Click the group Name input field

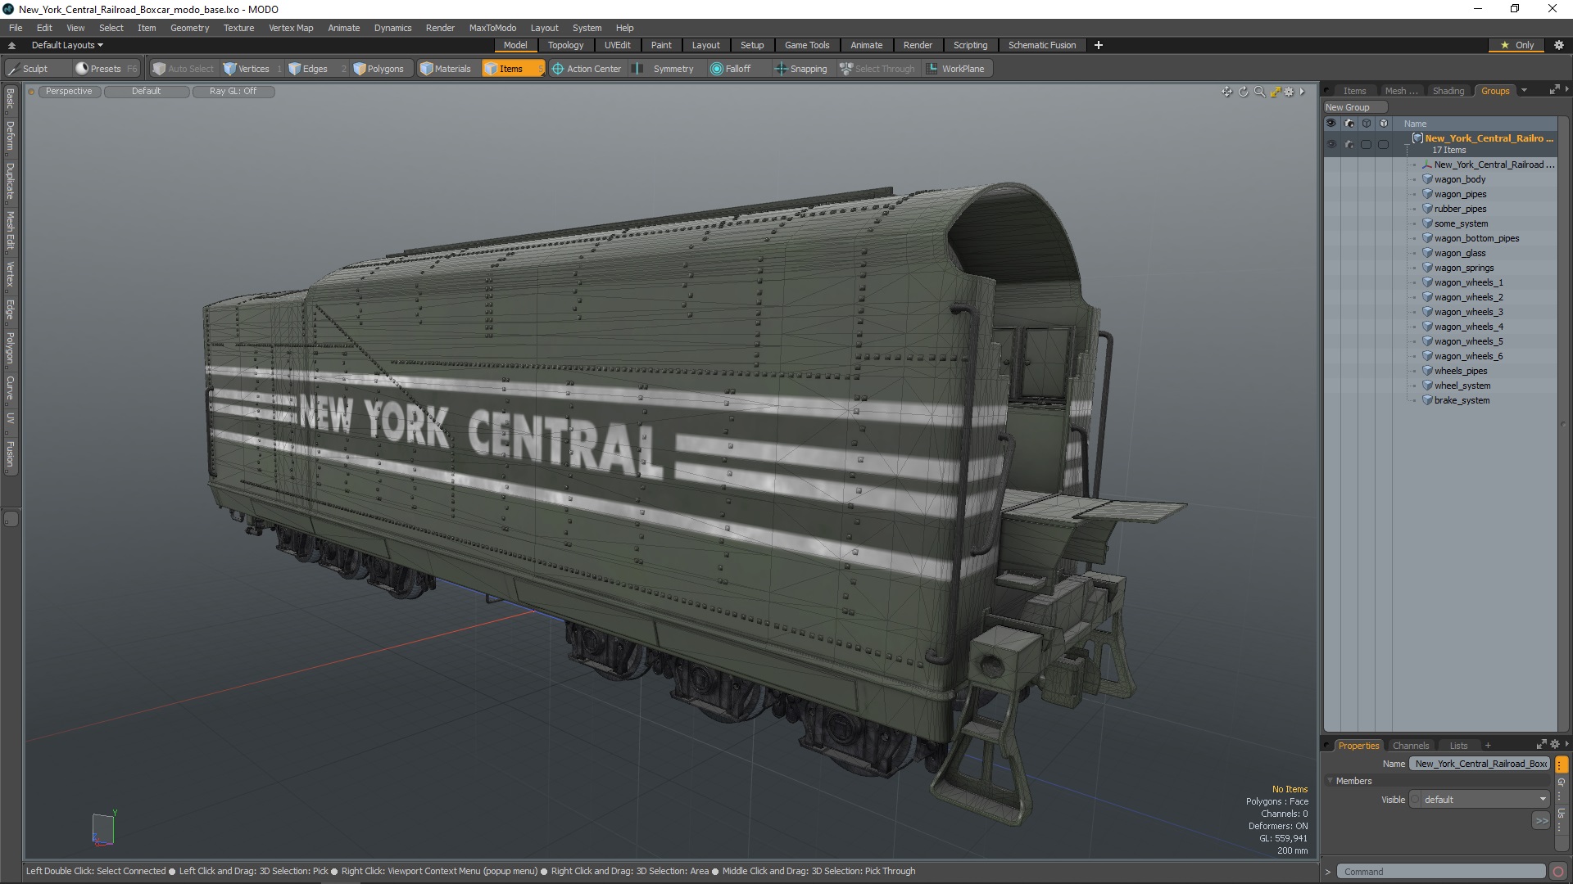(1480, 764)
